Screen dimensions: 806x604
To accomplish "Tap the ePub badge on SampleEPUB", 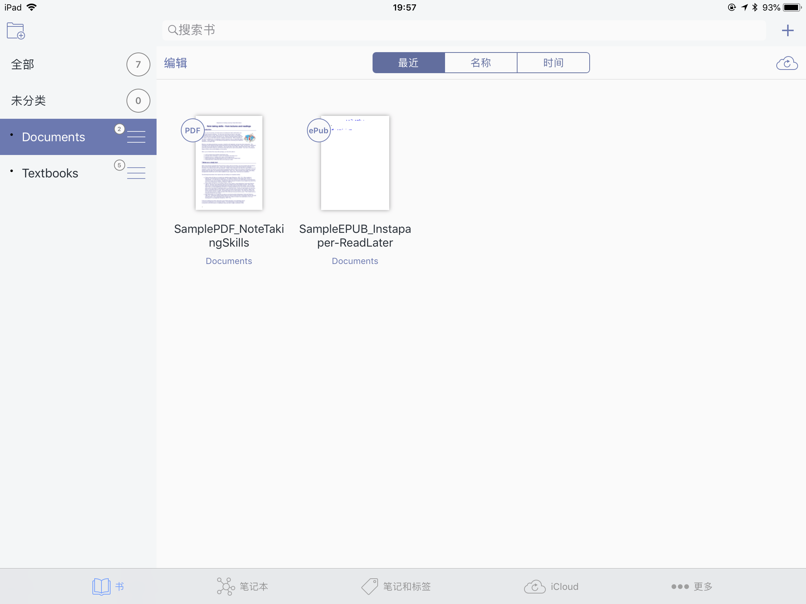I will click(x=319, y=130).
